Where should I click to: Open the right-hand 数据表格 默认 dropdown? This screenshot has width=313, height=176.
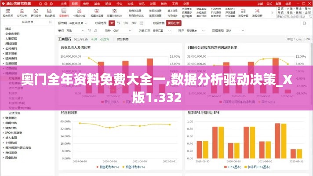[235, 30]
